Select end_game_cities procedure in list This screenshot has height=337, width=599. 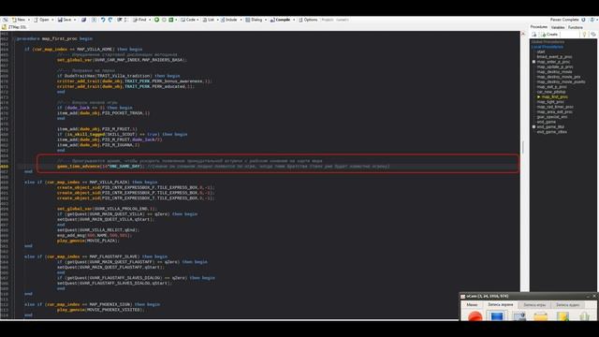tap(551, 131)
